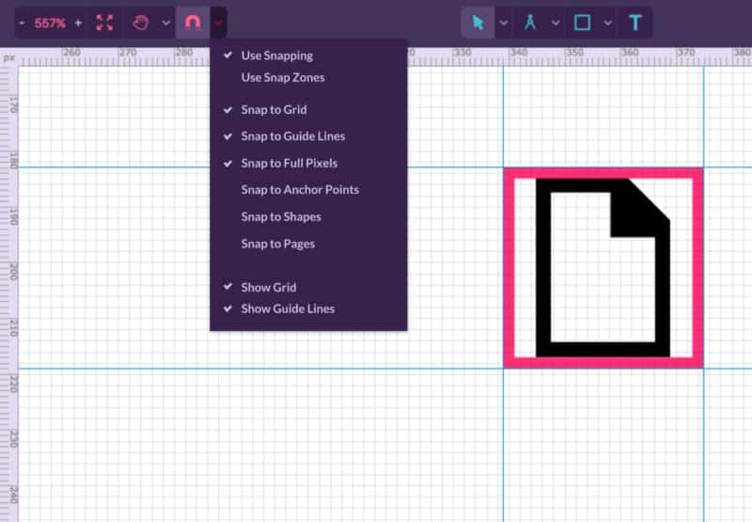Uncheck Snap to Guide Lines

click(x=292, y=136)
